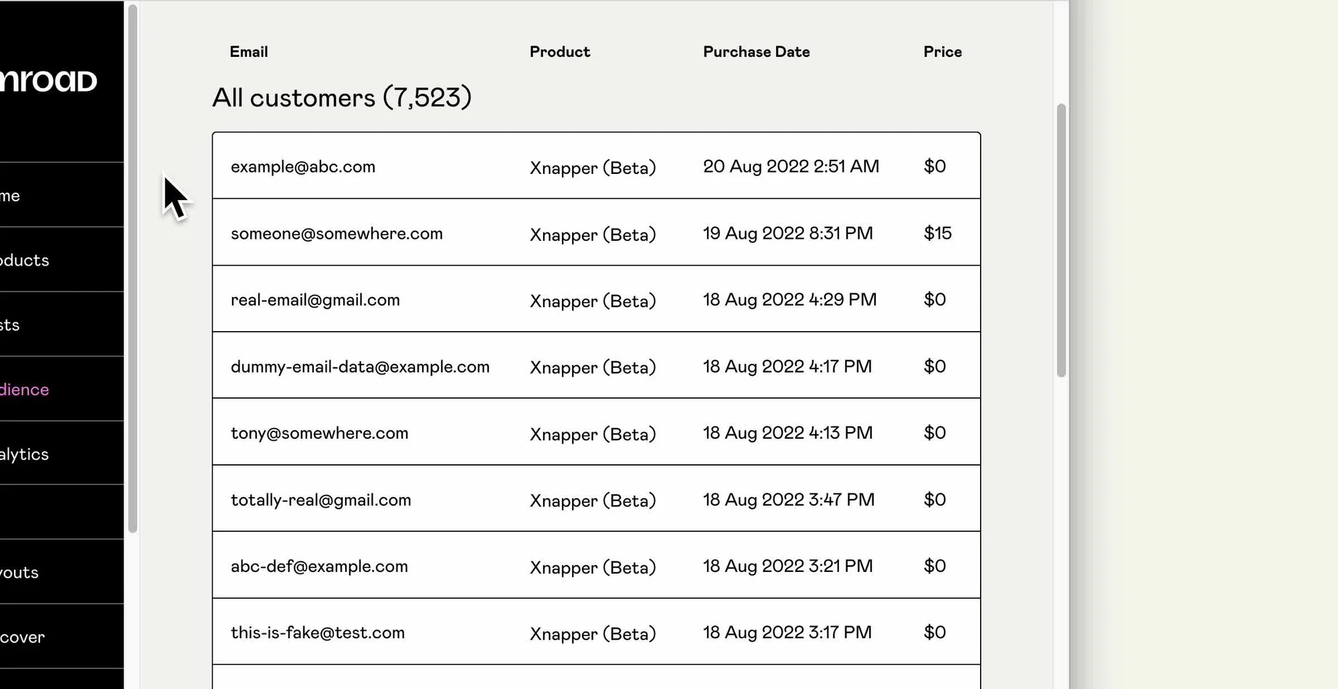1338x689 pixels.
Task: Open the tony@somewhere.com customer row
Action: tap(597, 432)
